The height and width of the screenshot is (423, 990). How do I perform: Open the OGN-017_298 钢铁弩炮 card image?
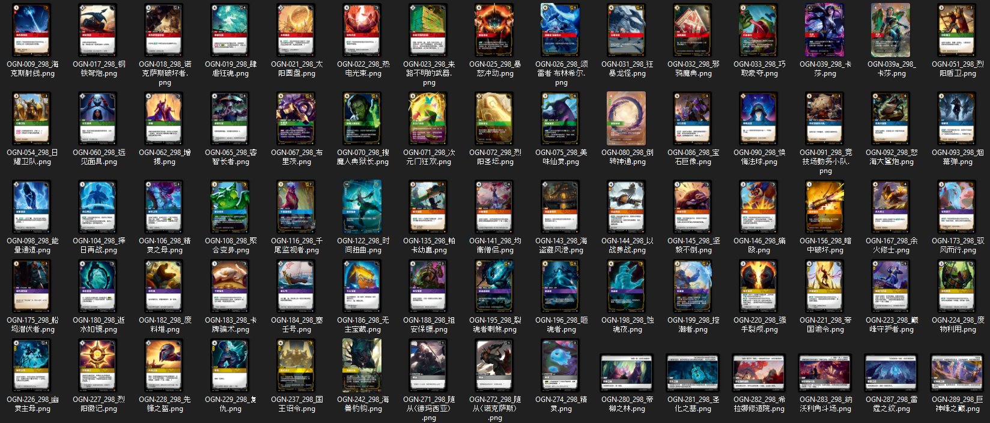[99, 30]
